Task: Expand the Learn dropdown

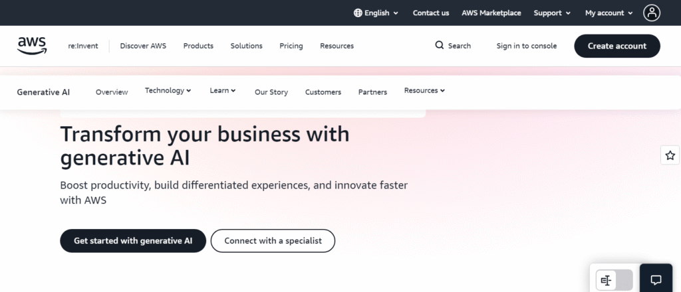Action: 223,91
